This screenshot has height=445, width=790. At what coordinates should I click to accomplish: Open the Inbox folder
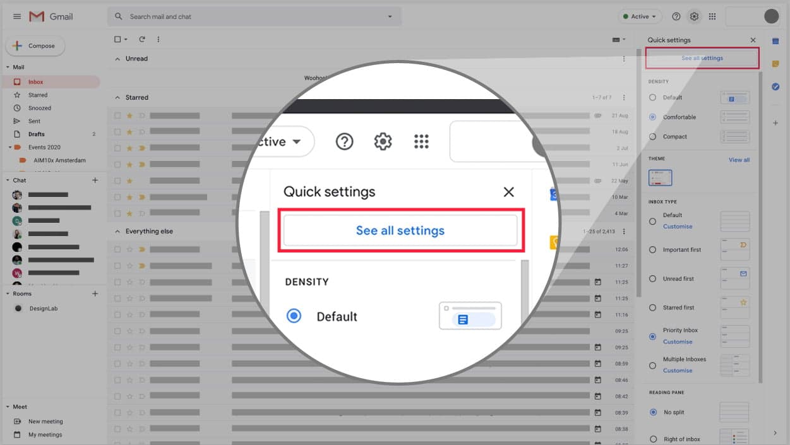click(36, 82)
